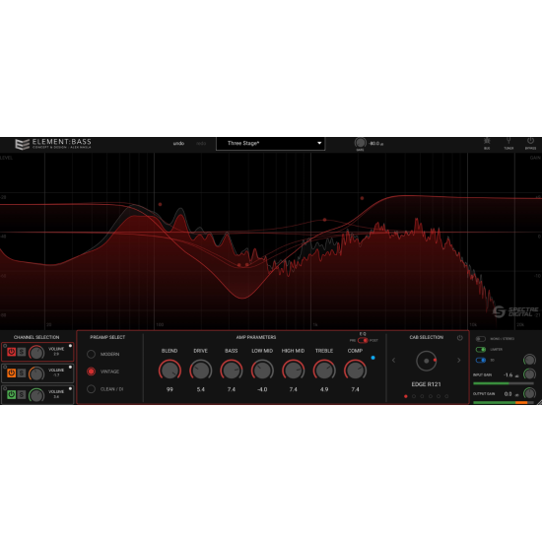
Task: Click the Treble knob
Action: tap(324, 371)
